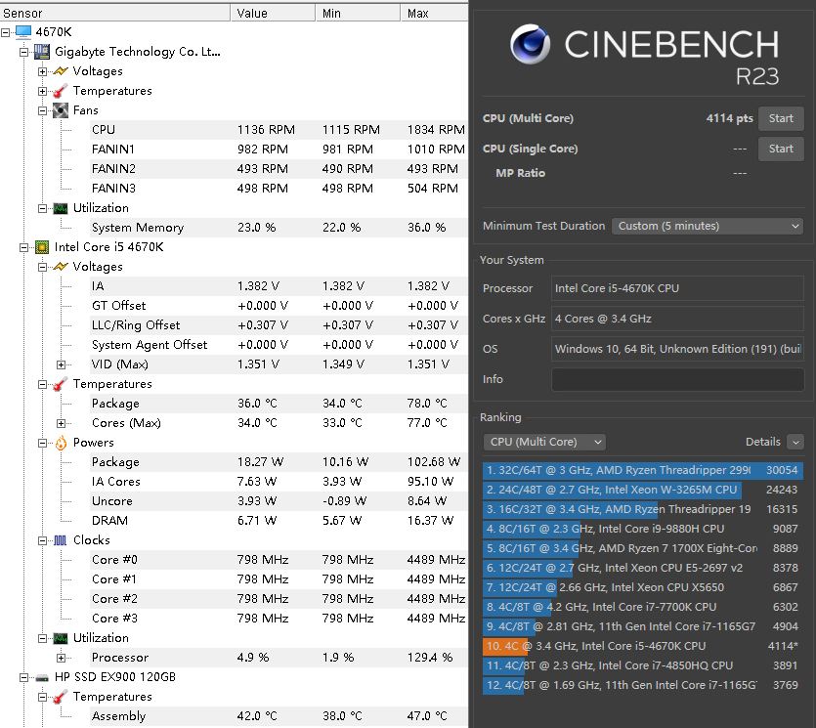Start the CPU (Multi Core) benchmark

[x=781, y=118]
